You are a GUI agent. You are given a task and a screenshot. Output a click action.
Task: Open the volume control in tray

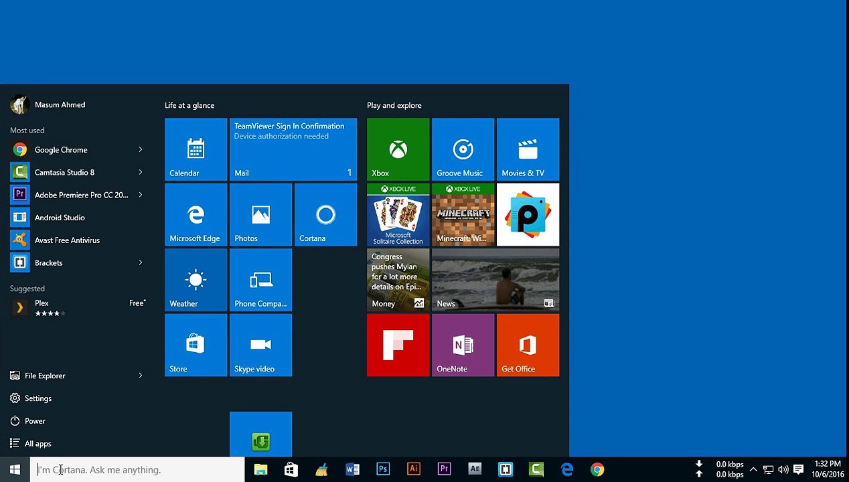(783, 470)
